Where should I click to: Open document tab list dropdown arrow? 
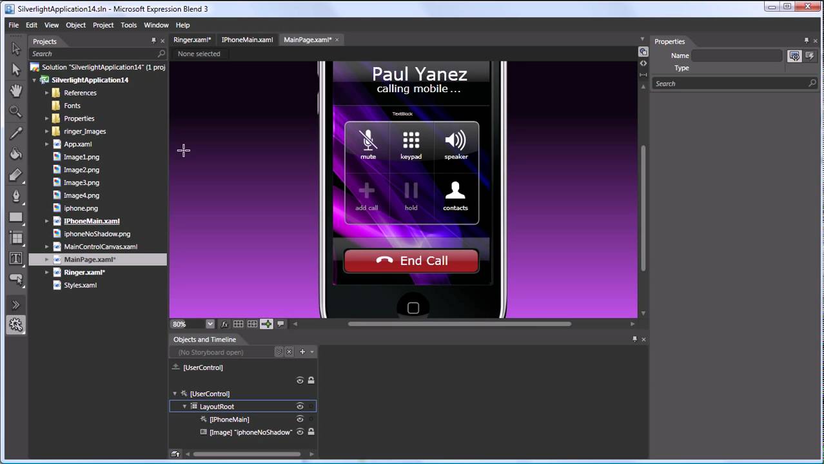tap(642, 40)
